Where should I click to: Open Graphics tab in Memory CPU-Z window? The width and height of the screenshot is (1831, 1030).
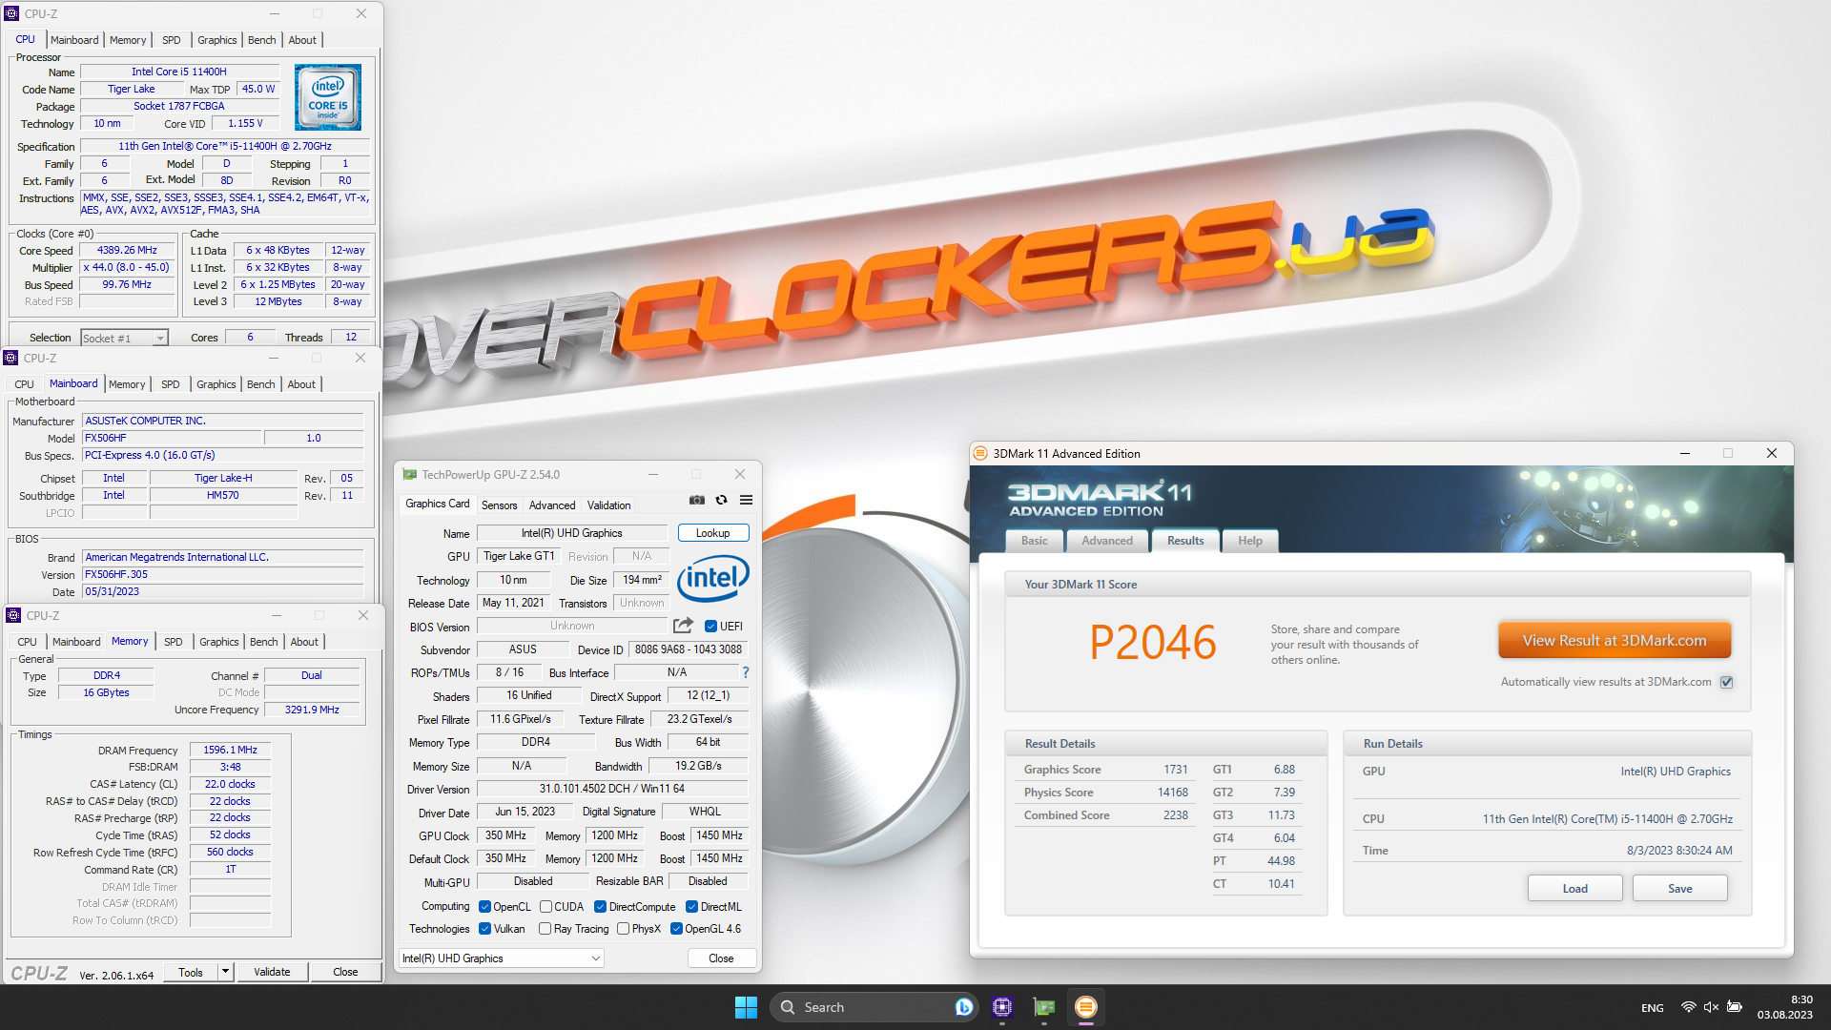[218, 642]
